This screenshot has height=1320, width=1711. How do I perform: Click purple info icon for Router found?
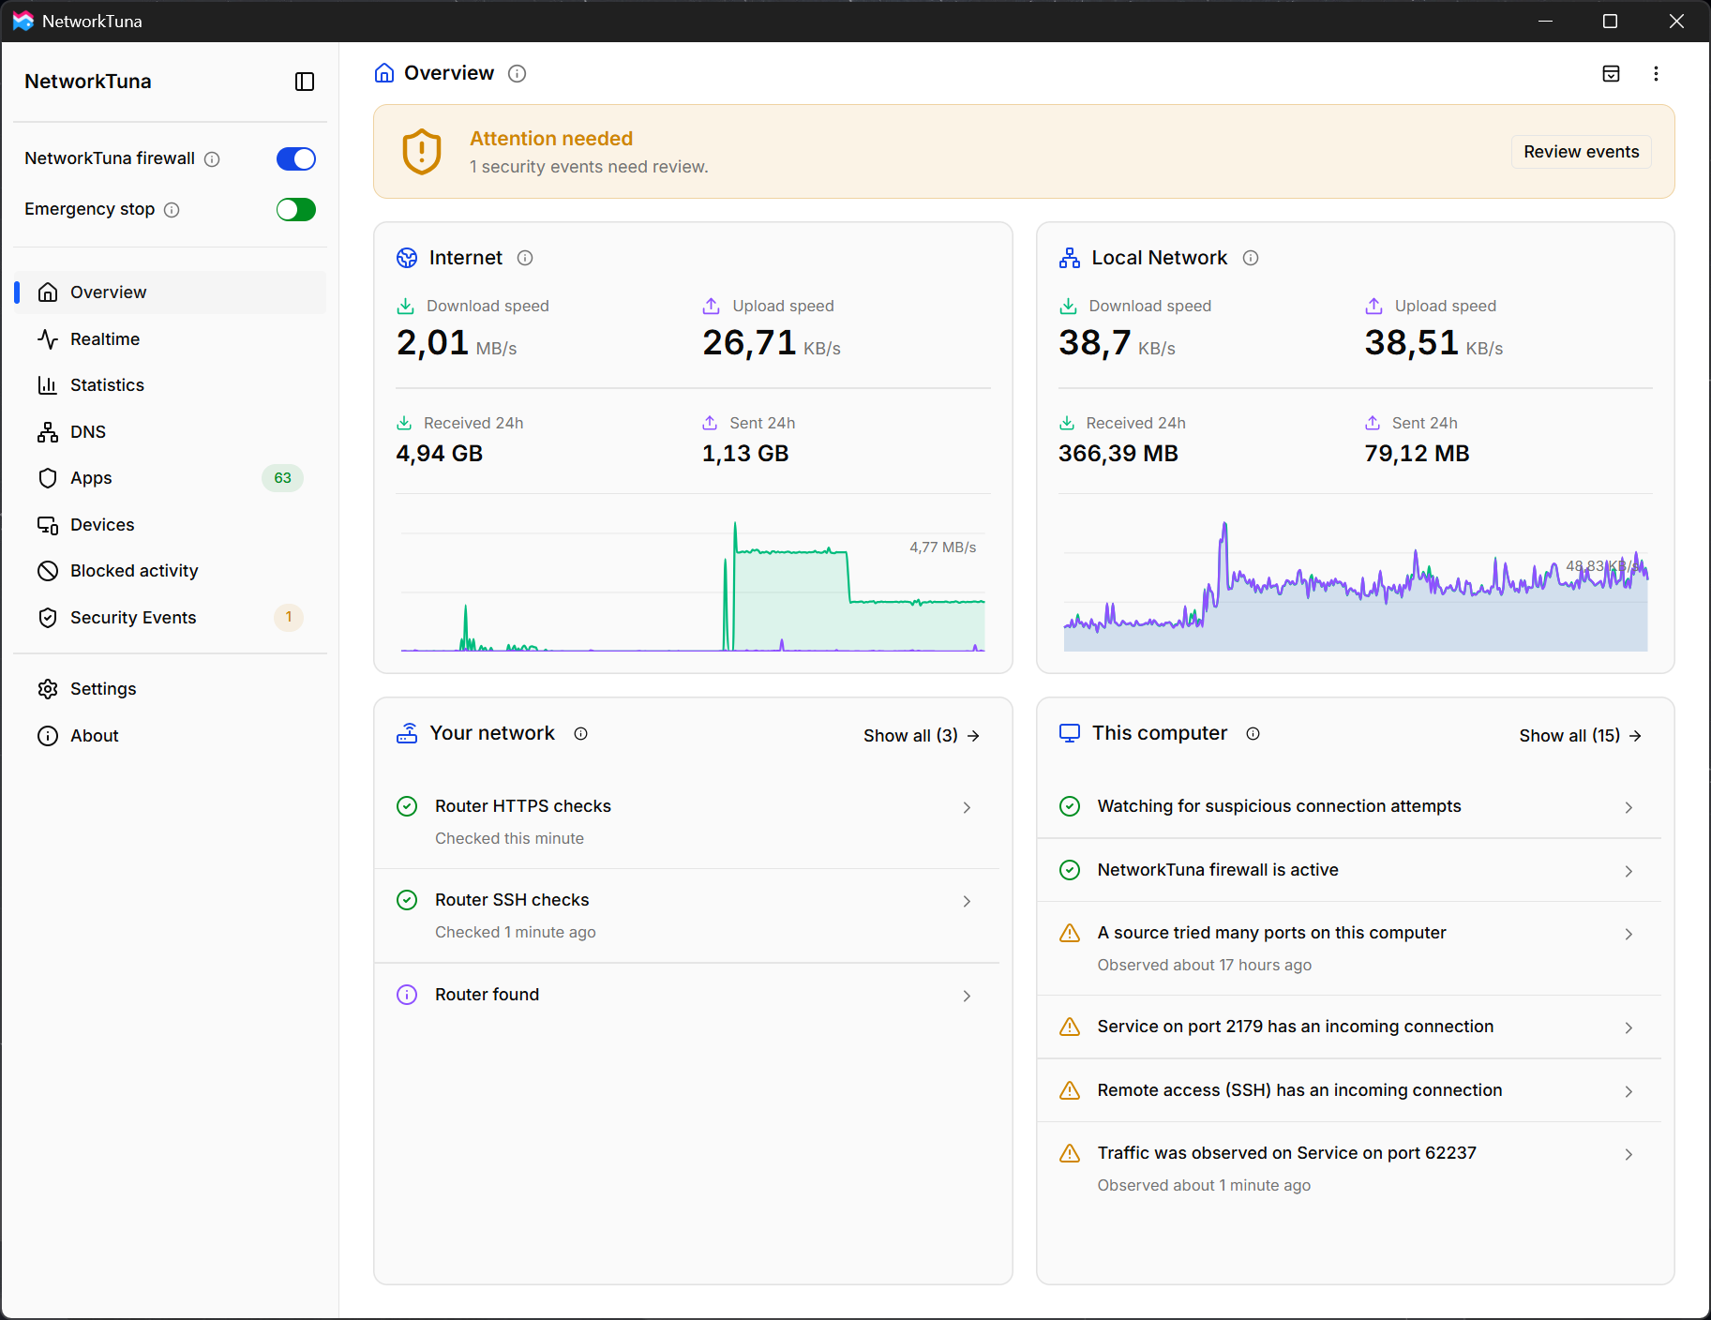coord(407,995)
